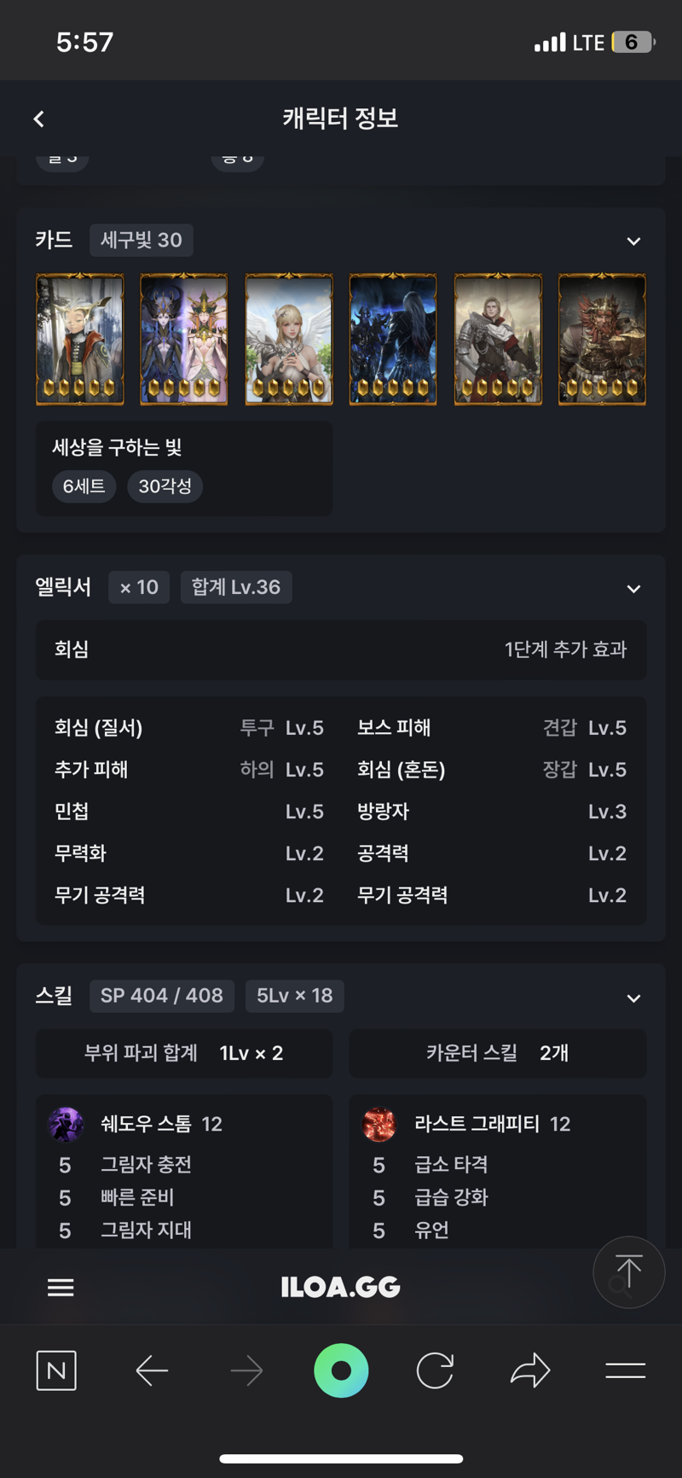Image resolution: width=682 pixels, height=1478 pixels.
Task: Reload the page with refresh icon
Action: tap(435, 1371)
